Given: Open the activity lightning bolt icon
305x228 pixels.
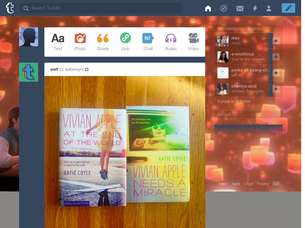Looking at the screenshot, I should pos(255,8).
